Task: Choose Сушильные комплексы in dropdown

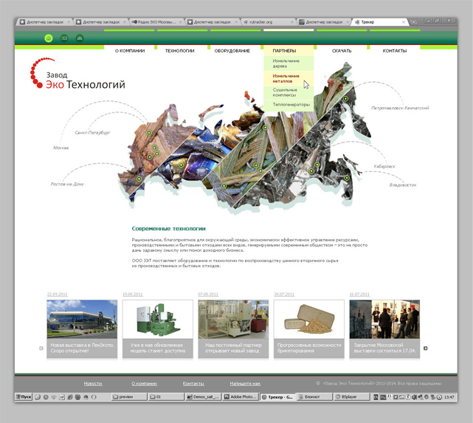Action: pos(286,92)
